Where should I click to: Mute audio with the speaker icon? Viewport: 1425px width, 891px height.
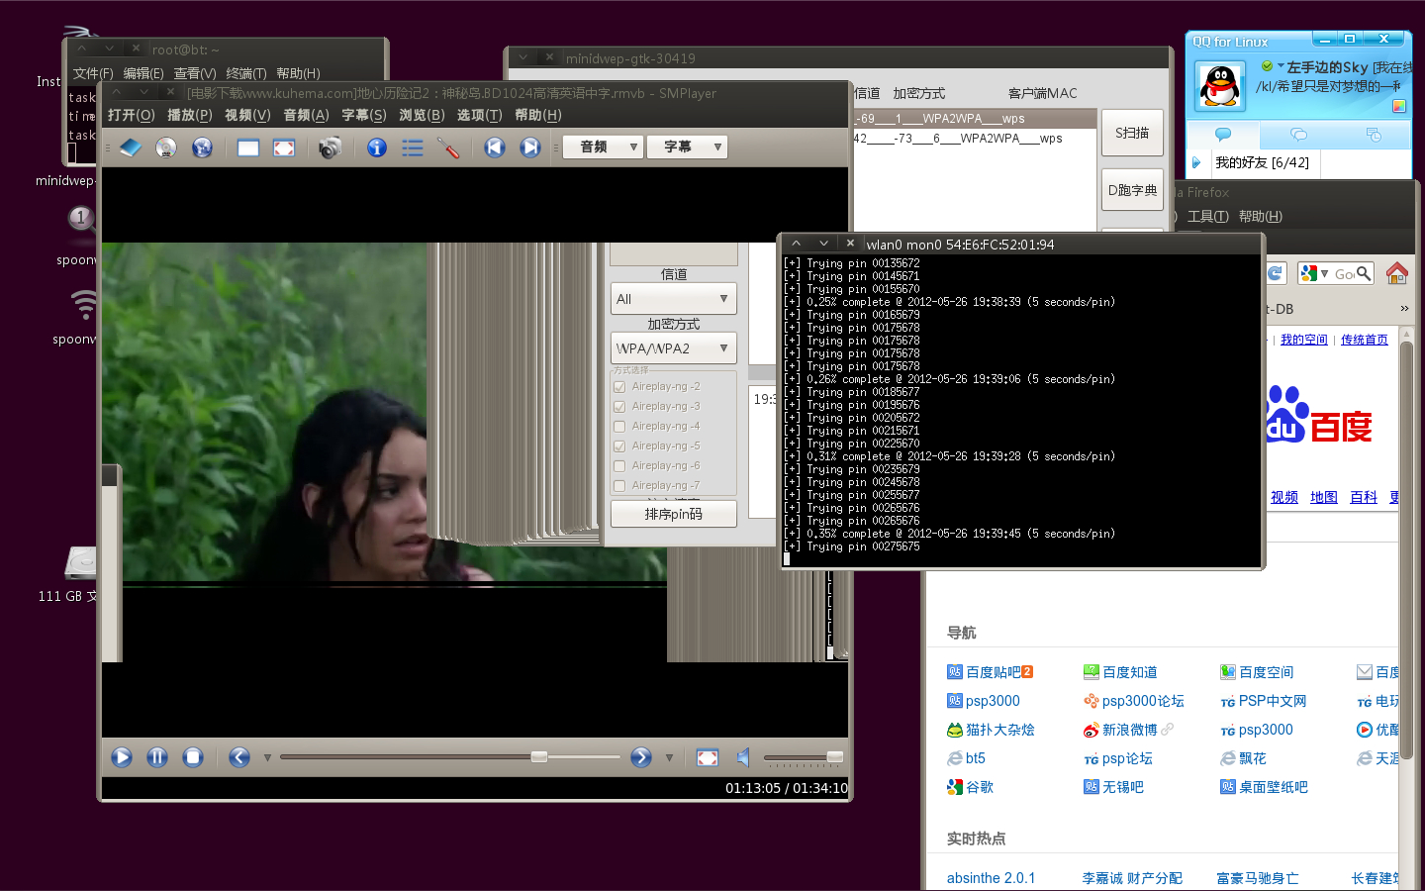(x=743, y=757)
